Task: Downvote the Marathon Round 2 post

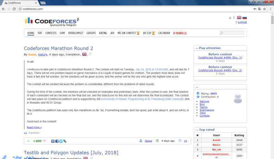Action: 45,141
